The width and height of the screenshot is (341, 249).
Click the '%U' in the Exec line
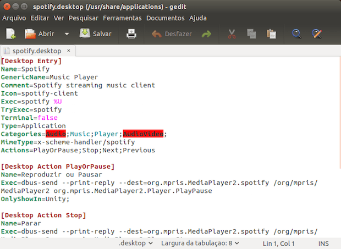point(58,102)
